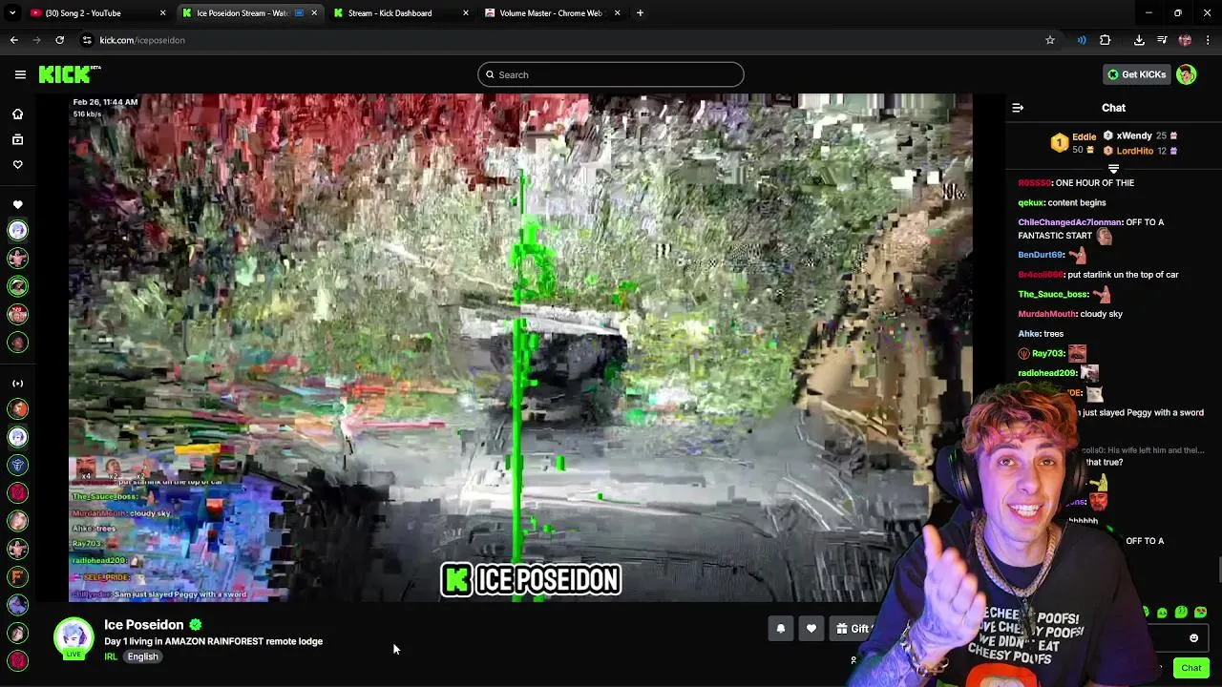Send message with green Chat button

[1190, 668]
